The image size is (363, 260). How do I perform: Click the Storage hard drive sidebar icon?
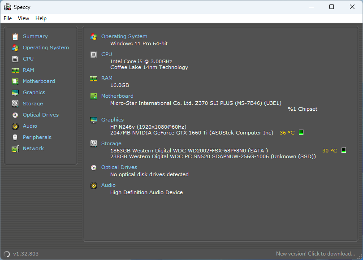15,104
